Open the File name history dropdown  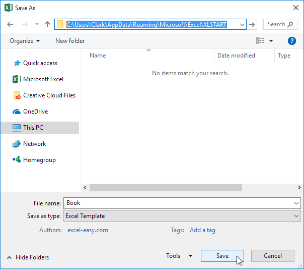coord(296,203)
